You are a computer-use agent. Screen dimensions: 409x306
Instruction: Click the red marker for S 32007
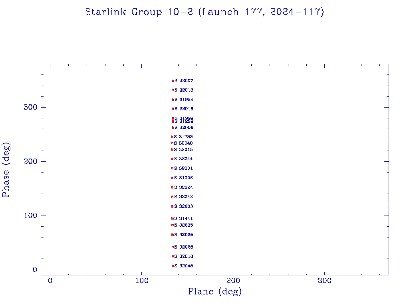tap(173, 80)
